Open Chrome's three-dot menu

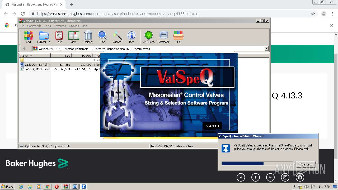332,14
